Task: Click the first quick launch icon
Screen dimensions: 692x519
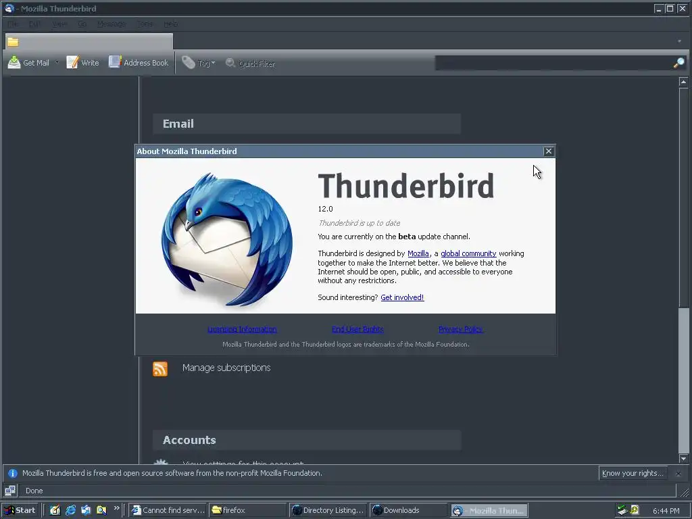Action: click(x=55, y=510)
